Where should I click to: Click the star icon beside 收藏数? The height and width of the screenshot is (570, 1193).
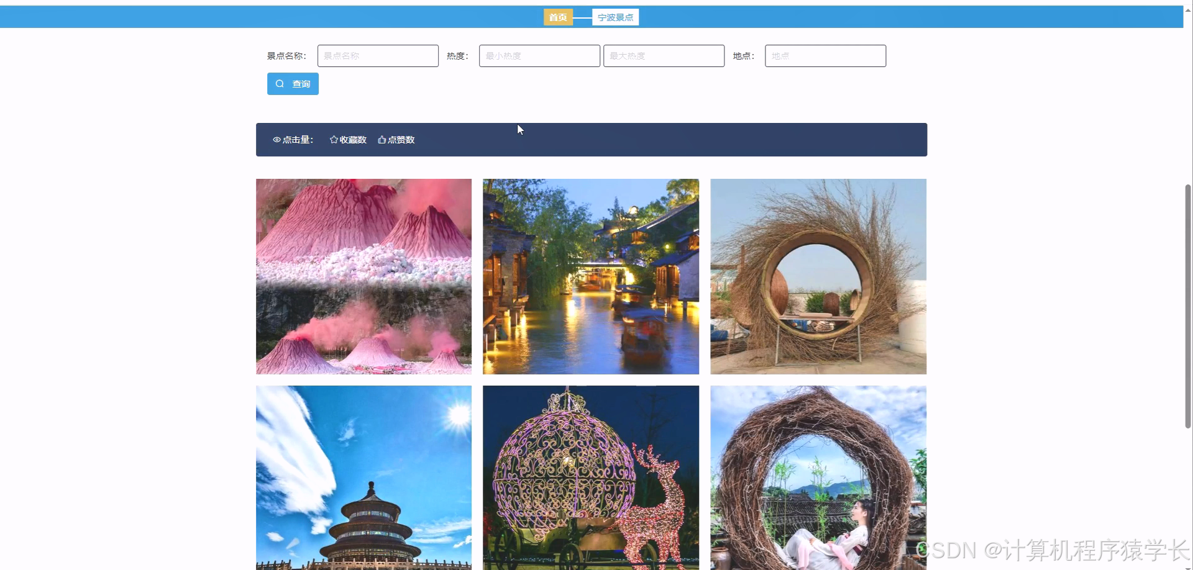333,140
